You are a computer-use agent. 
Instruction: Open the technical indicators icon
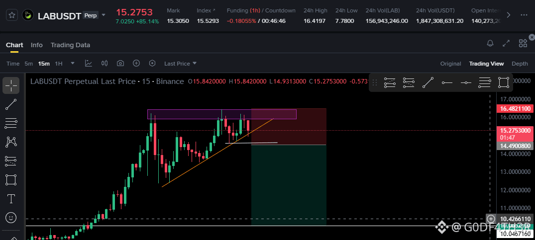click(x=89, y=63)
